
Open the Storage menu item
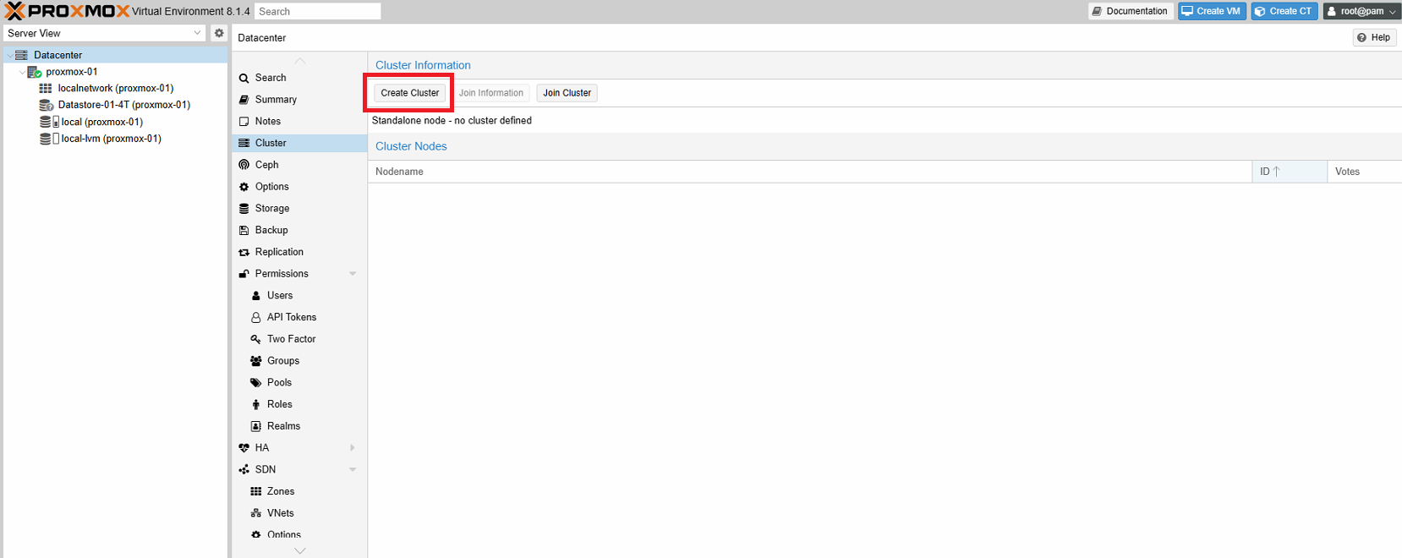click(x=299, y=209)
